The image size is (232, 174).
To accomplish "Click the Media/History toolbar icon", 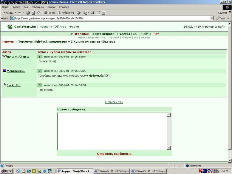I will point(78,13).
